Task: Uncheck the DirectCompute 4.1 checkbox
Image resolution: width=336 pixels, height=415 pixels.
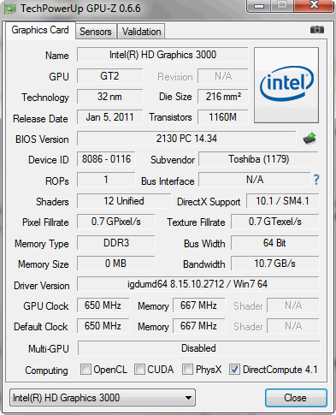Action: [234, 369]
